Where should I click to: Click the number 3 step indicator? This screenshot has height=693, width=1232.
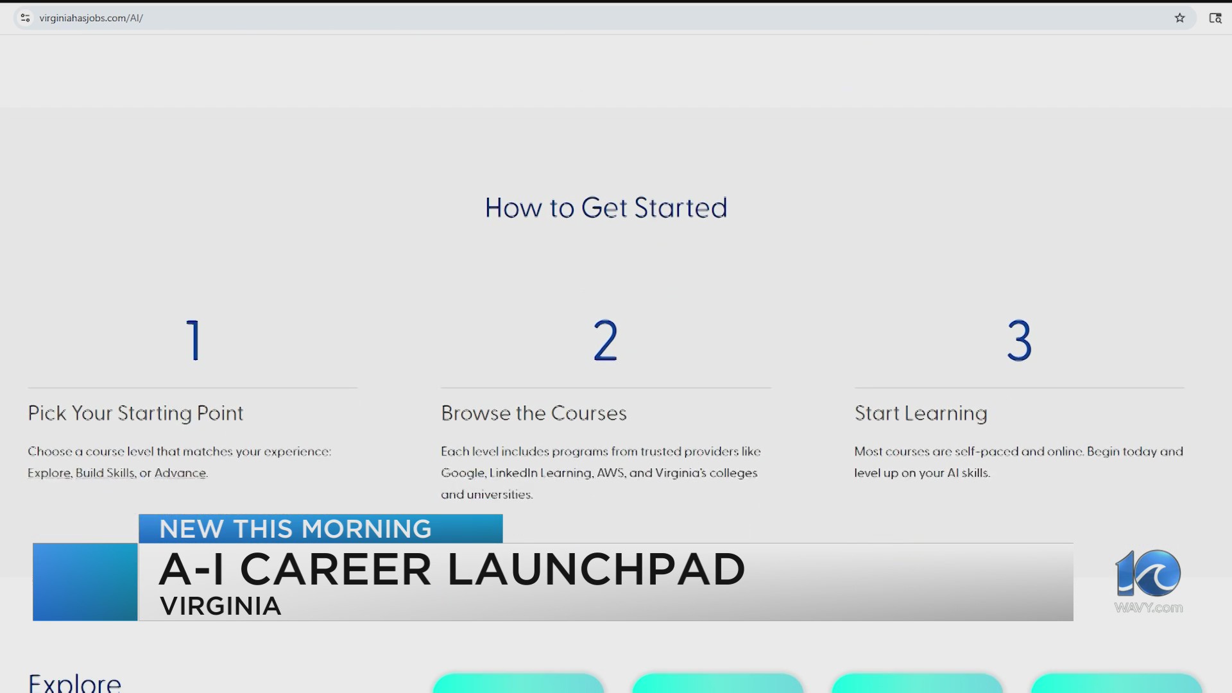(1019, 341)
